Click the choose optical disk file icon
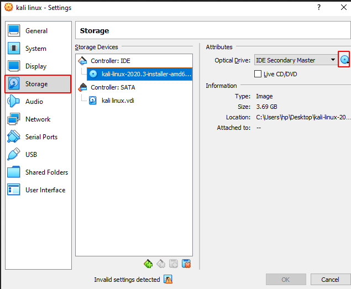 tap(344, 60)
